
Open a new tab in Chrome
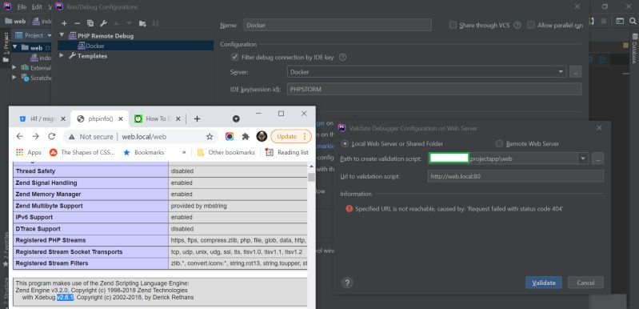[197, 118]
